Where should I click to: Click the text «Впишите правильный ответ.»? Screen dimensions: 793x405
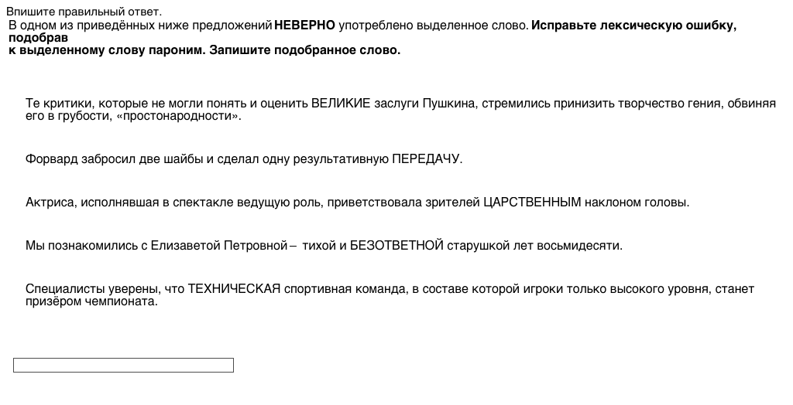[x=84, y=12]
